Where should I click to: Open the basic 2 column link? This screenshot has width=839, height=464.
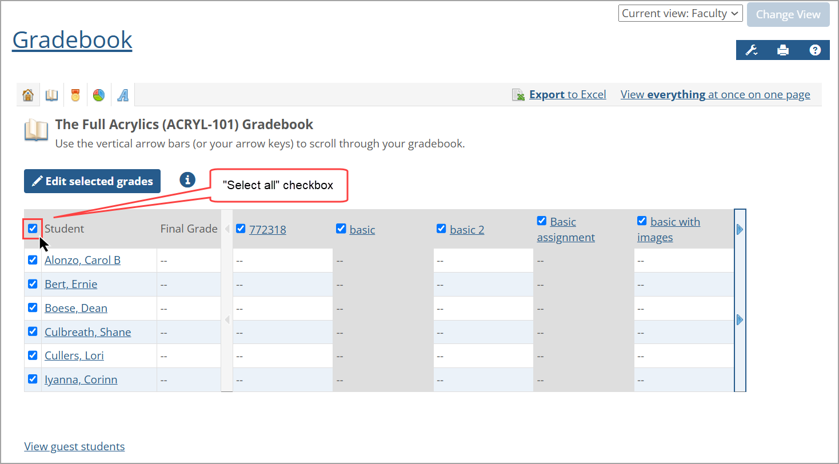(467, 230)
